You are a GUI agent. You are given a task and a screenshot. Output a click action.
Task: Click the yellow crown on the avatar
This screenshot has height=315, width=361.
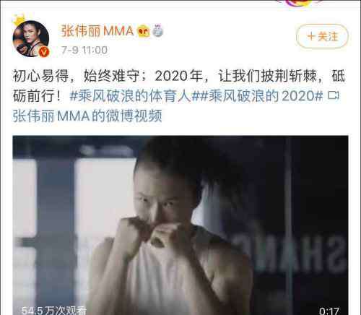19,20
